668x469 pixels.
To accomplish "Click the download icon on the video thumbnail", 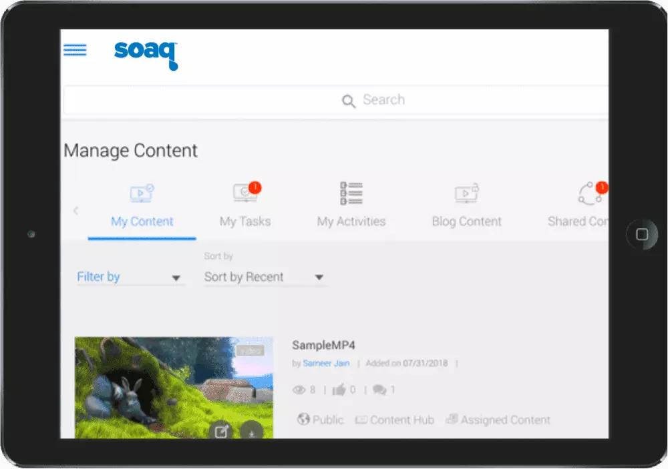I will 252,432.
